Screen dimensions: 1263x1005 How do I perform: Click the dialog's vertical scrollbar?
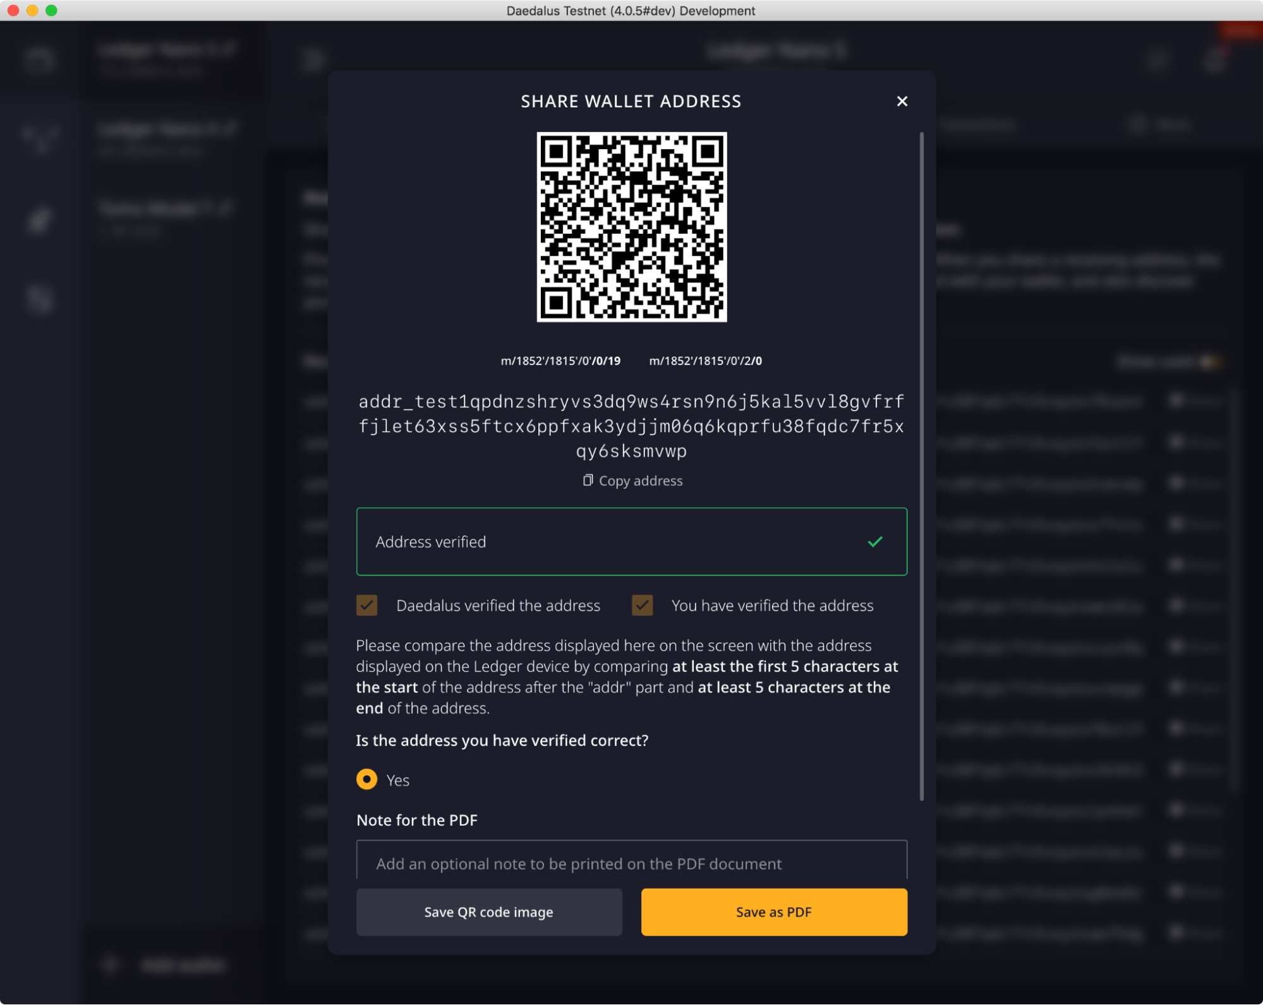coord(922,466)
